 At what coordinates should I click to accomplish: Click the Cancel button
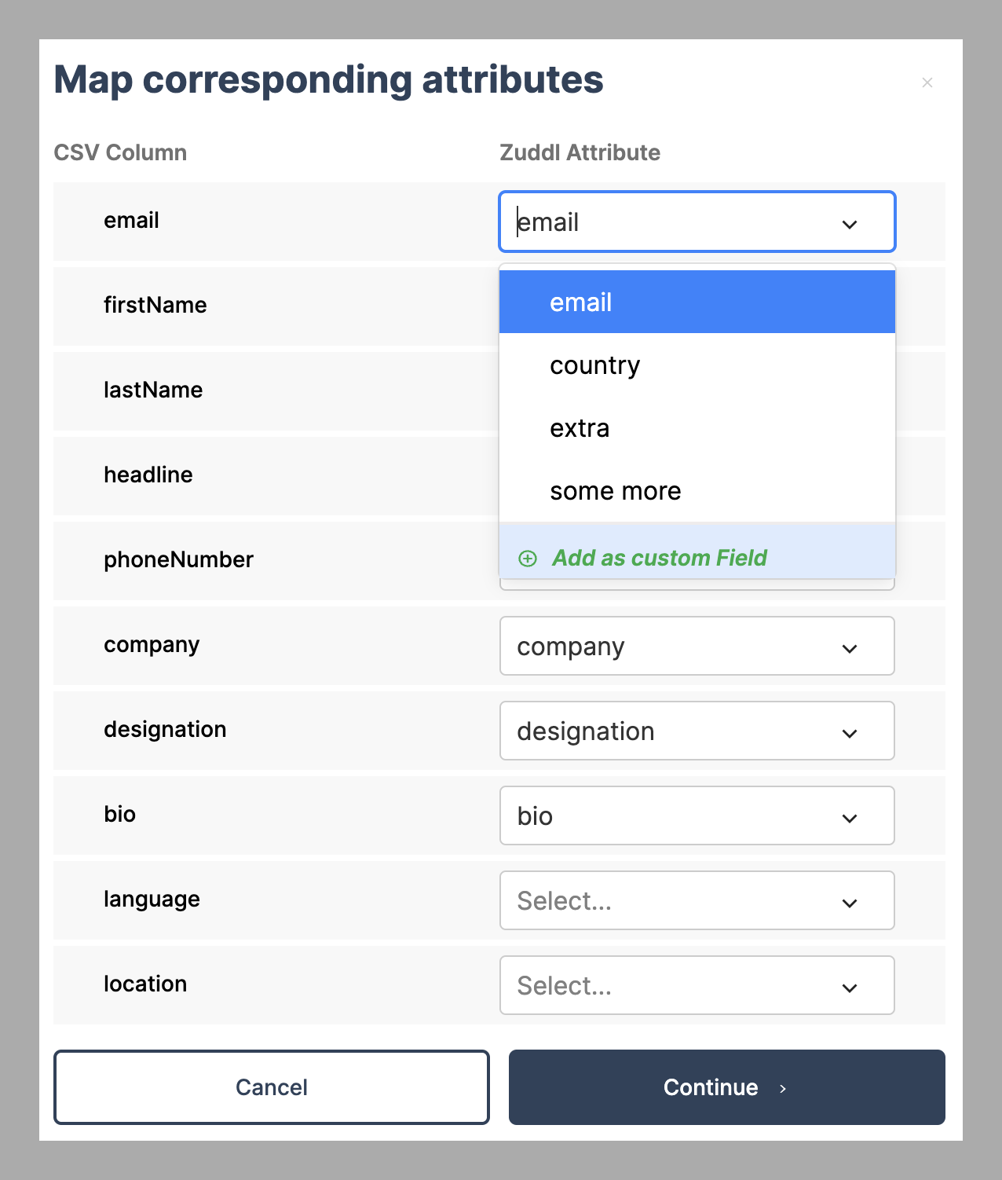pos(272,1087)
